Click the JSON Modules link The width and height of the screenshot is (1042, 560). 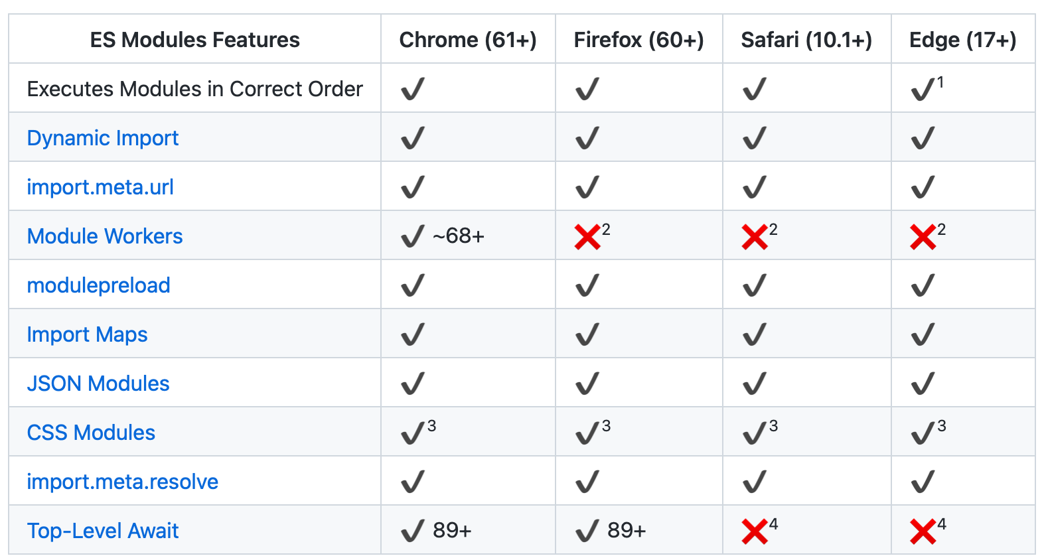coord(98,384)
